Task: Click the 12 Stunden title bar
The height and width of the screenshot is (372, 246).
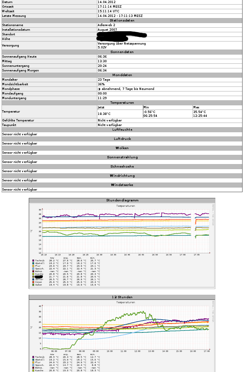Action: [x=122, y=297]
